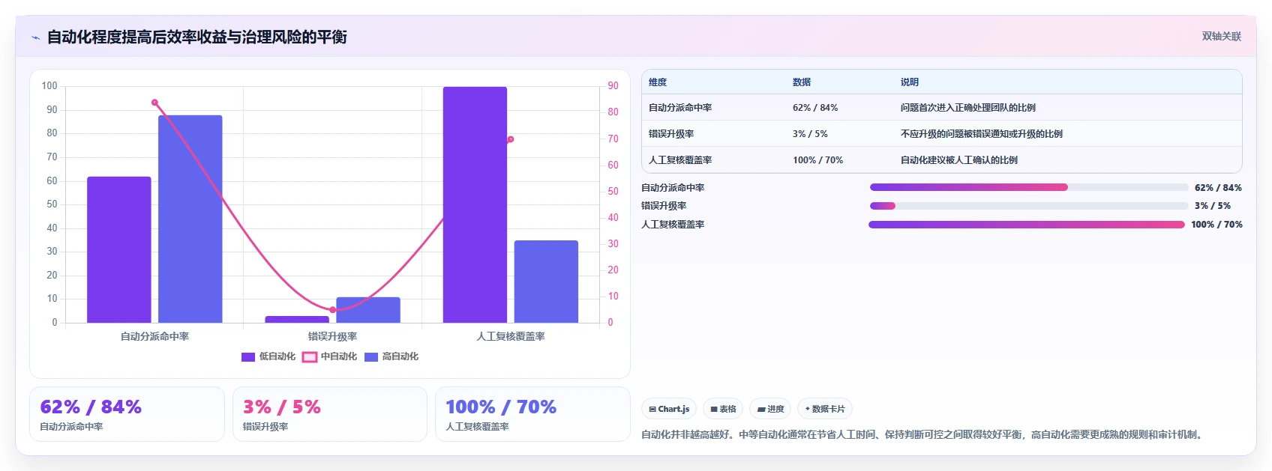1272x471 pixels.
Task: Click the 错误升级率 progress bar
Action: [1029, 206]
